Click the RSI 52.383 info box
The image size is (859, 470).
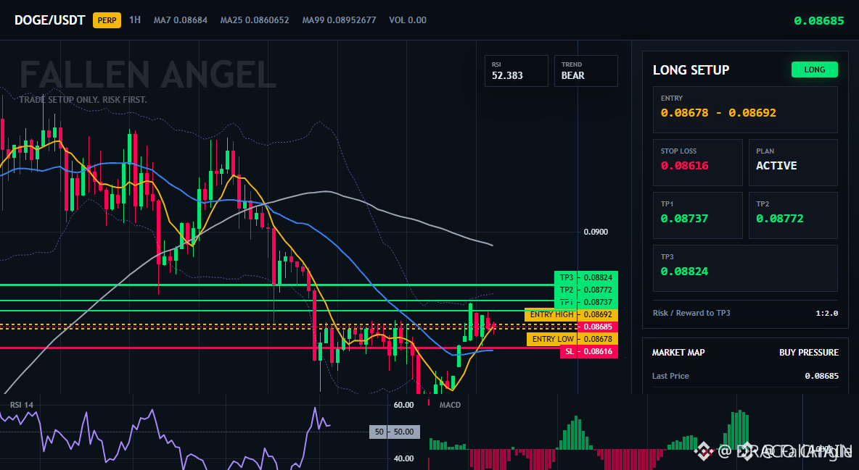(516, 70)
